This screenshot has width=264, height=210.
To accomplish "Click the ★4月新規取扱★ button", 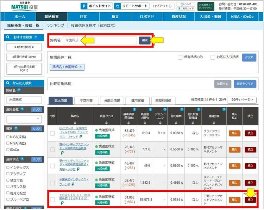I will pos(24,47).
